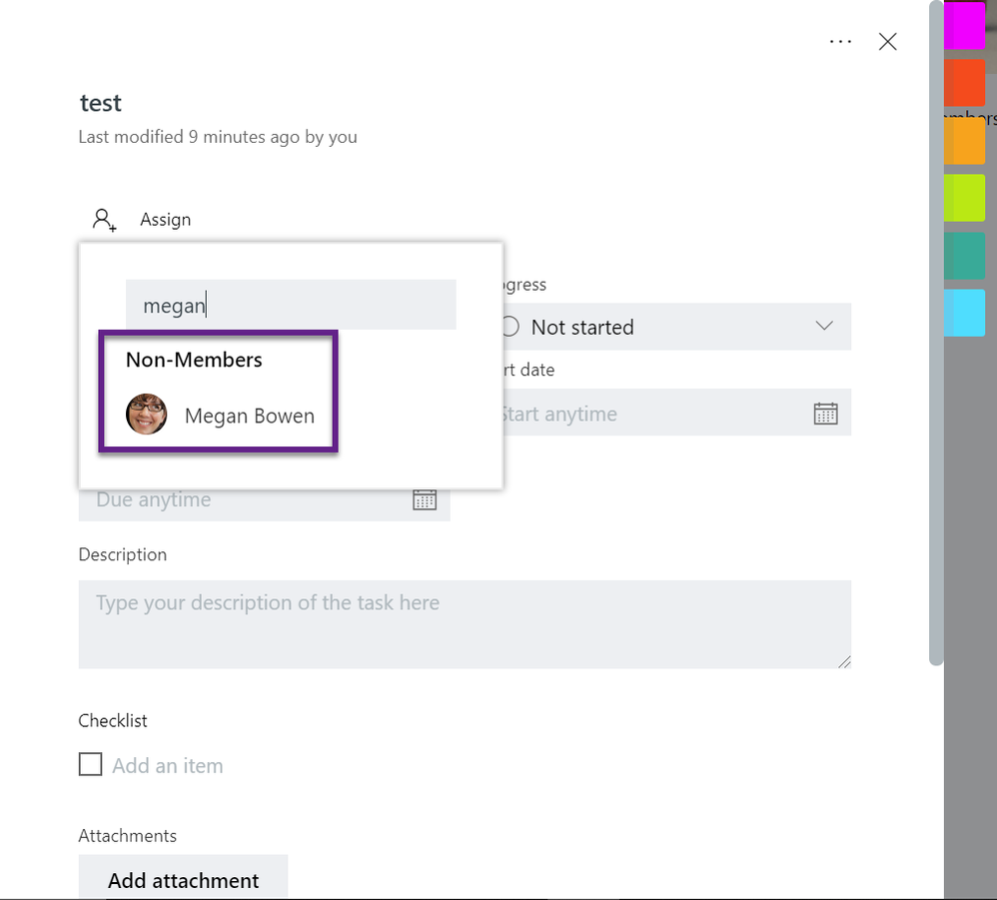The width and height of the screenshot is (997, 900).
Task: Open the due date calendar icon
Action: (x=425, y=499)
